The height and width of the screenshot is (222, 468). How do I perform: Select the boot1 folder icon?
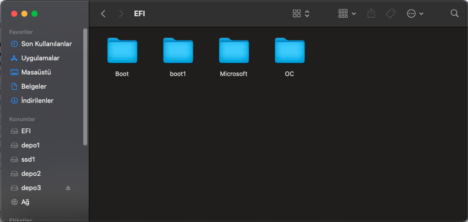pyautogui.click(x=178, y=51)
